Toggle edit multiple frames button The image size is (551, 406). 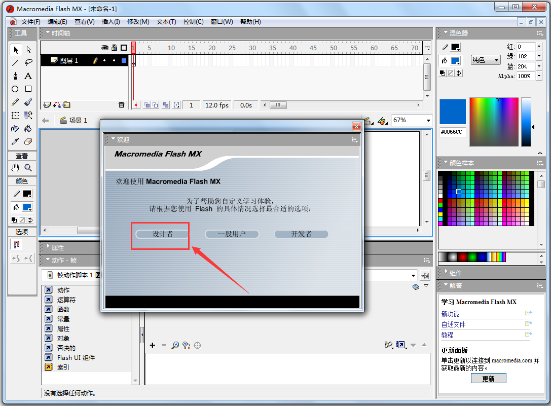(x=166, y=105)
